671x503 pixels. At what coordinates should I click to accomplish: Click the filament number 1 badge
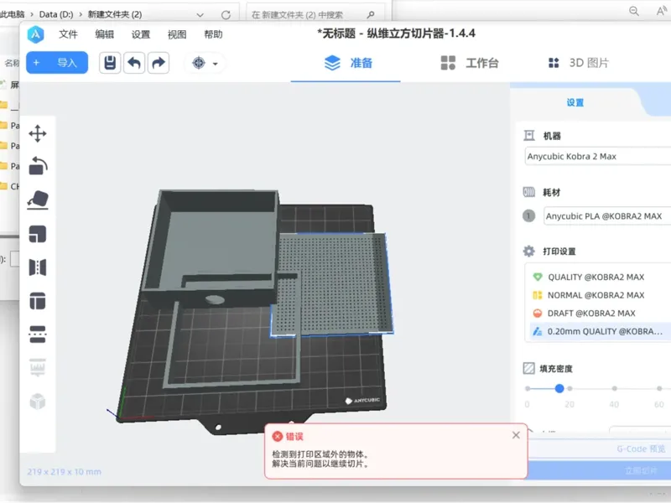pyautogui.click(x=529, y=215)
